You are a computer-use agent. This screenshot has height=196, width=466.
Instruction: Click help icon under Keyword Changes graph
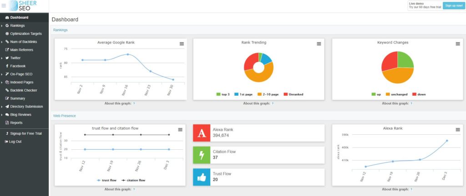(411, 103)
